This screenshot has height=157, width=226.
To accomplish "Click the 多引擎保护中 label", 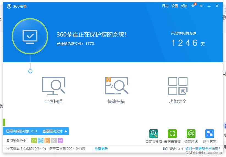I will pyautogui.click(x=17, y=141).
